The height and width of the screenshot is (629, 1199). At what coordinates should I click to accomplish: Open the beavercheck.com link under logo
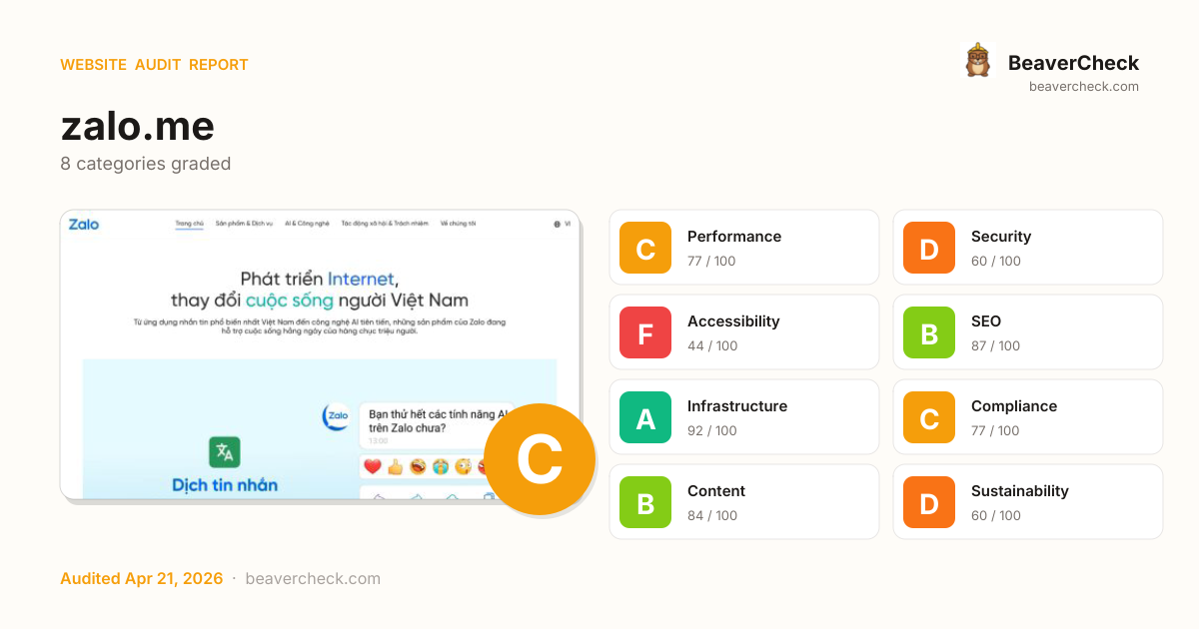tap(1084, 87)
